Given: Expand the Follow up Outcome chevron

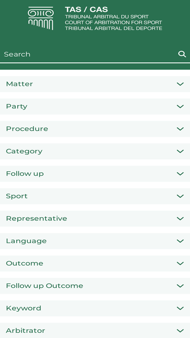Looking at the screenshot, I should click(180, 286).
